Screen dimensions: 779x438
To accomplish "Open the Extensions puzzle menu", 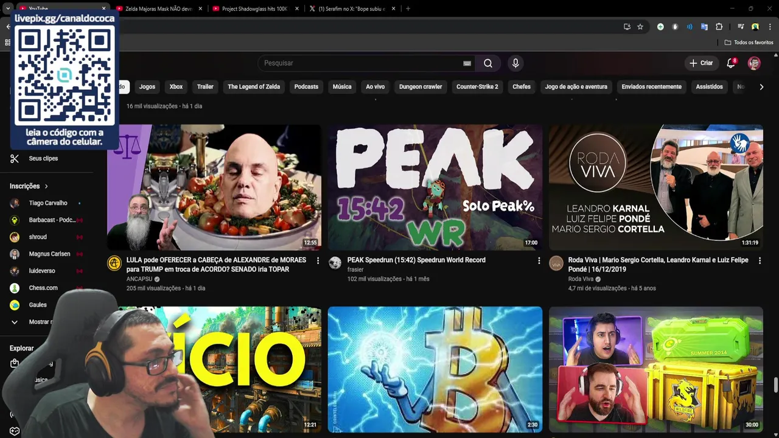I will tap(719, 27).
